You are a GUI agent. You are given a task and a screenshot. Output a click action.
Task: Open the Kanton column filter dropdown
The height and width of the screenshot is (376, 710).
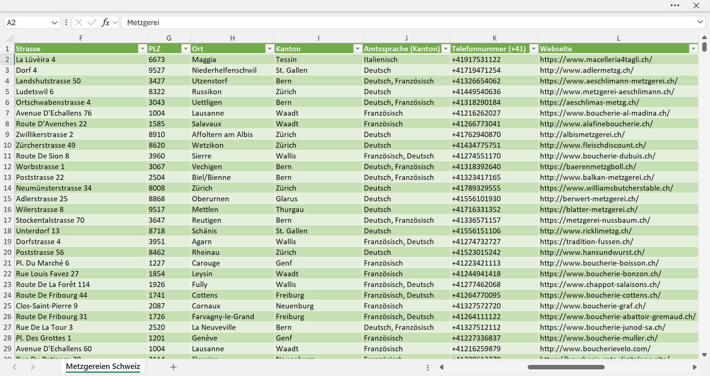click(358, 49)
